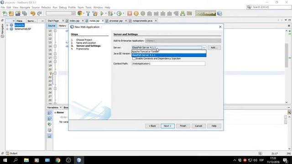
Task: Click NetBeans icon in the taskbar
Action: [79, 160]
